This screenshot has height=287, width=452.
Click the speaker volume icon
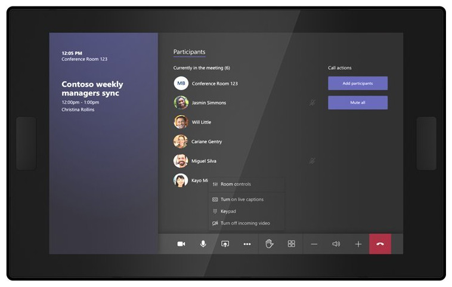(x=336, y=244)
